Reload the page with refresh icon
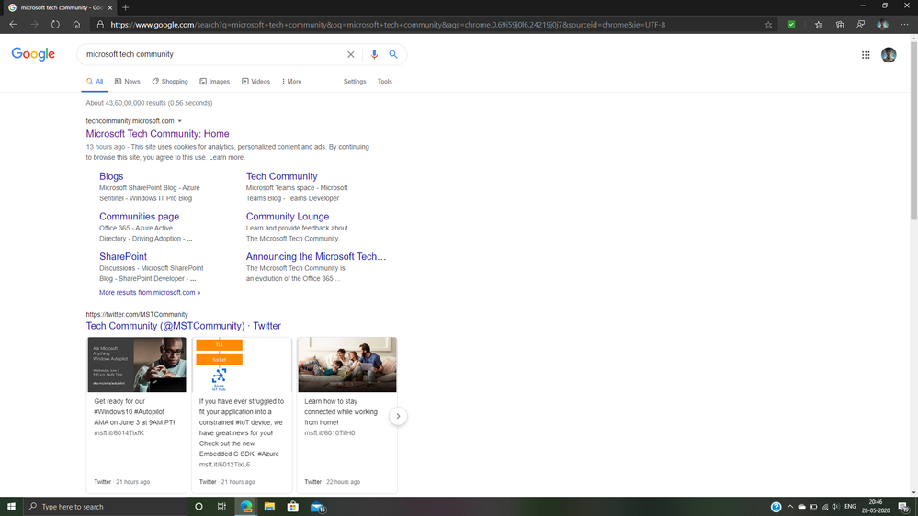 (55, 25)
